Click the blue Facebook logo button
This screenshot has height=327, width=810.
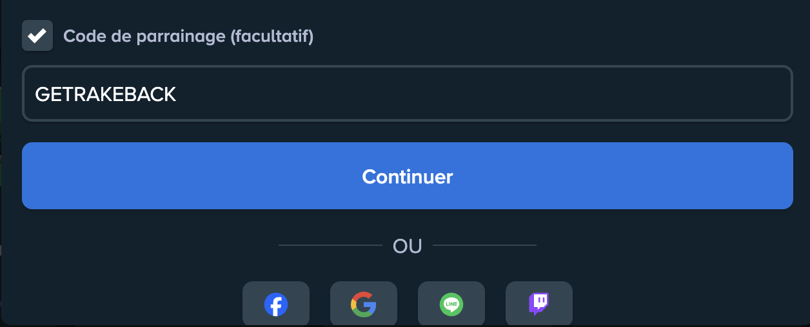click(276, 304)
